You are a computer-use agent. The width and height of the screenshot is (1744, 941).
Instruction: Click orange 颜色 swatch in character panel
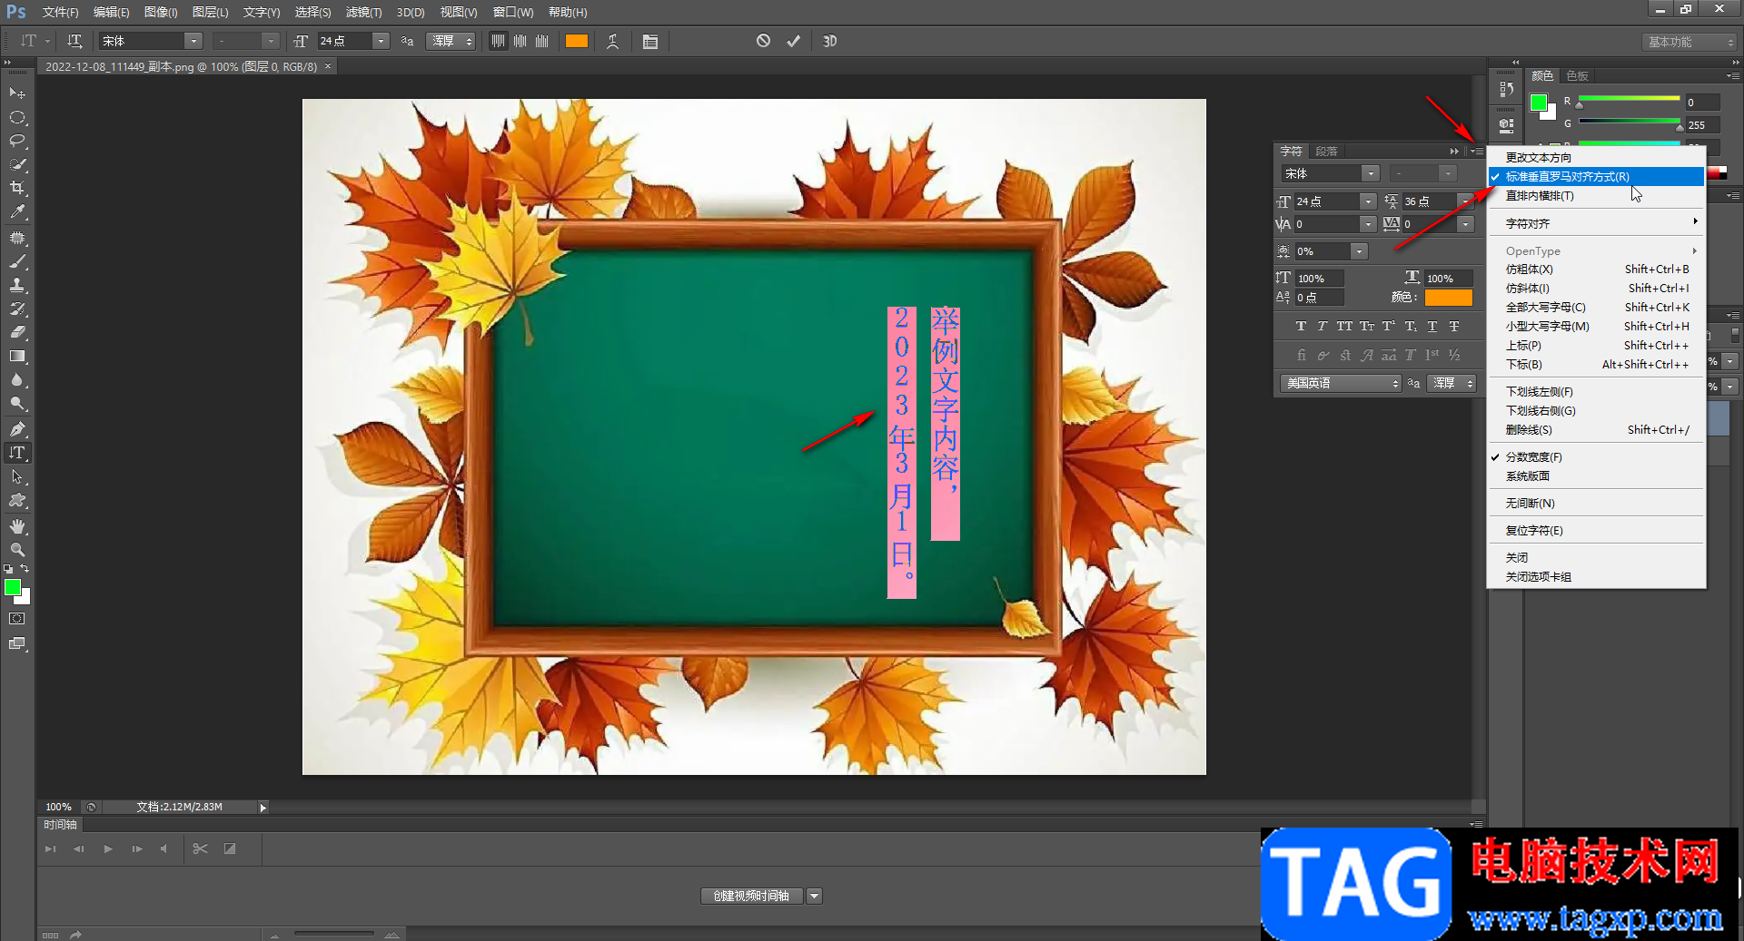point(1448,298)
